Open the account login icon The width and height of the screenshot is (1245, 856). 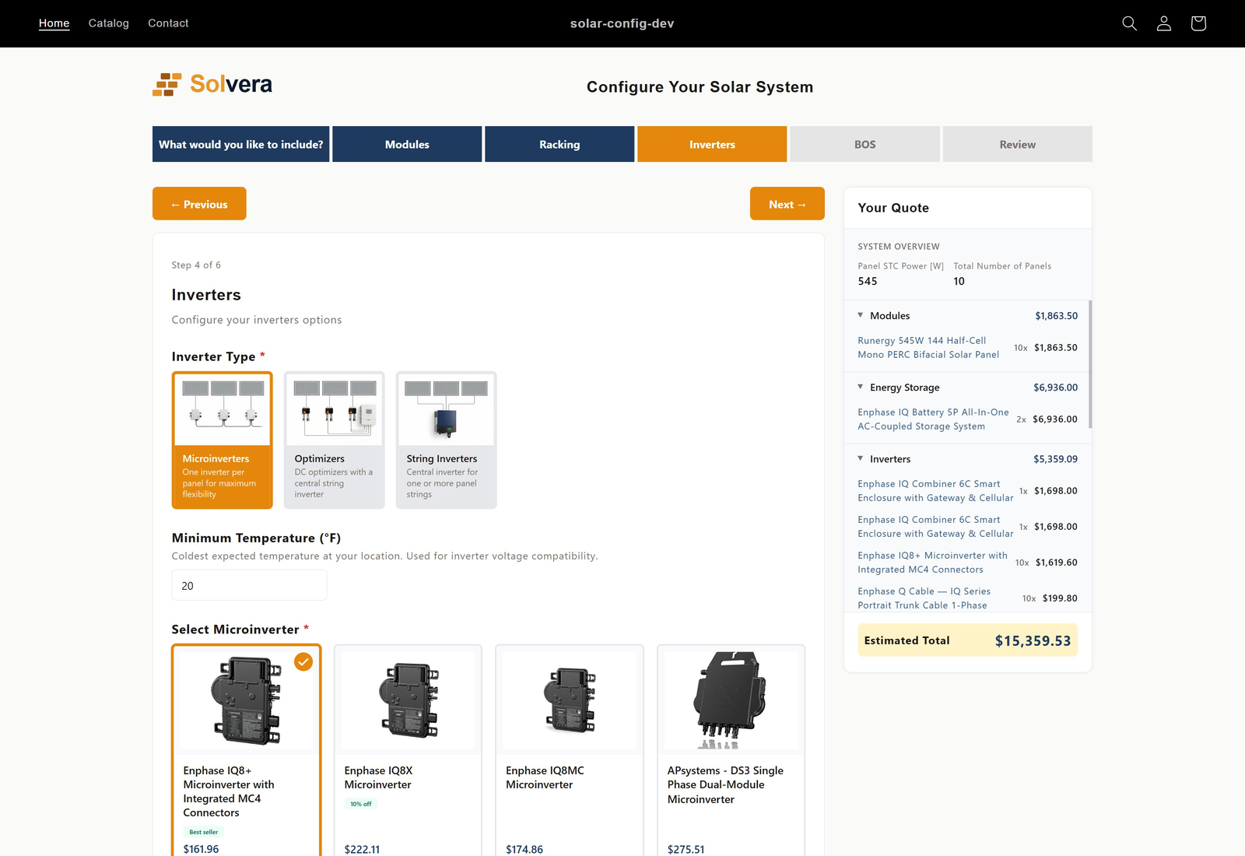point(1164,23)
